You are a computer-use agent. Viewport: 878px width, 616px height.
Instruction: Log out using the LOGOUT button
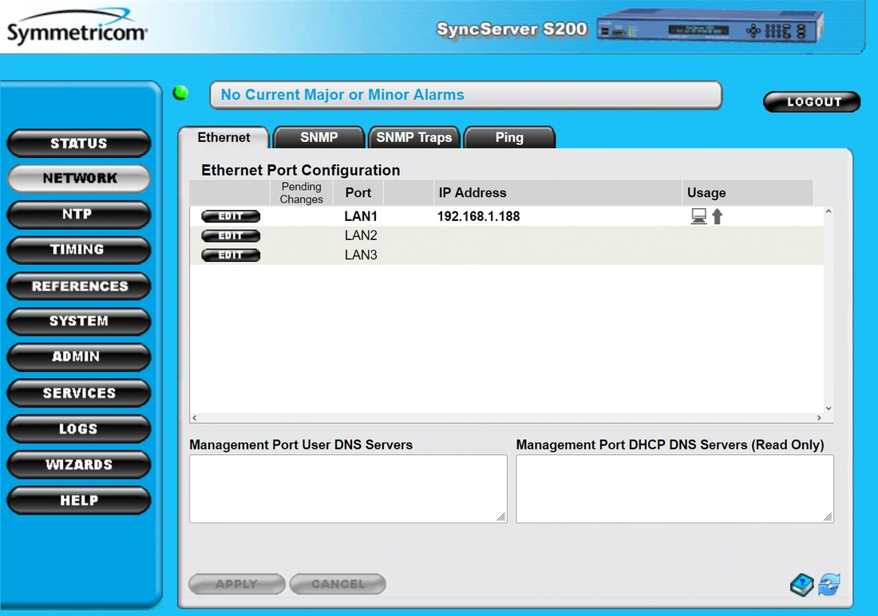point(812,102)
